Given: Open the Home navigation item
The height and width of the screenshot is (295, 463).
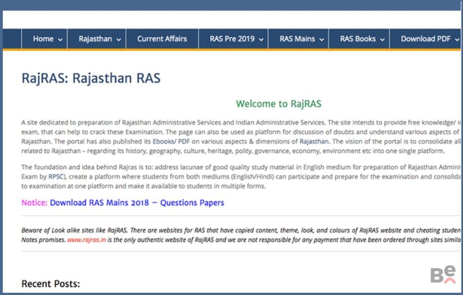Looking at the screenshot, I should (43, 39).
